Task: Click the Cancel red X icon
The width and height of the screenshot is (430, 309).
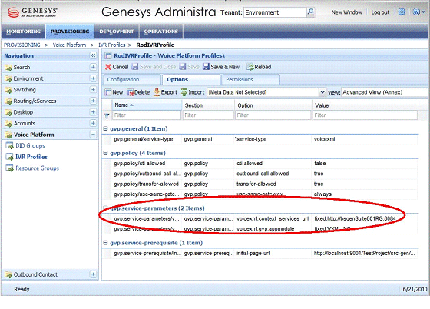Action: coord(108,67)
